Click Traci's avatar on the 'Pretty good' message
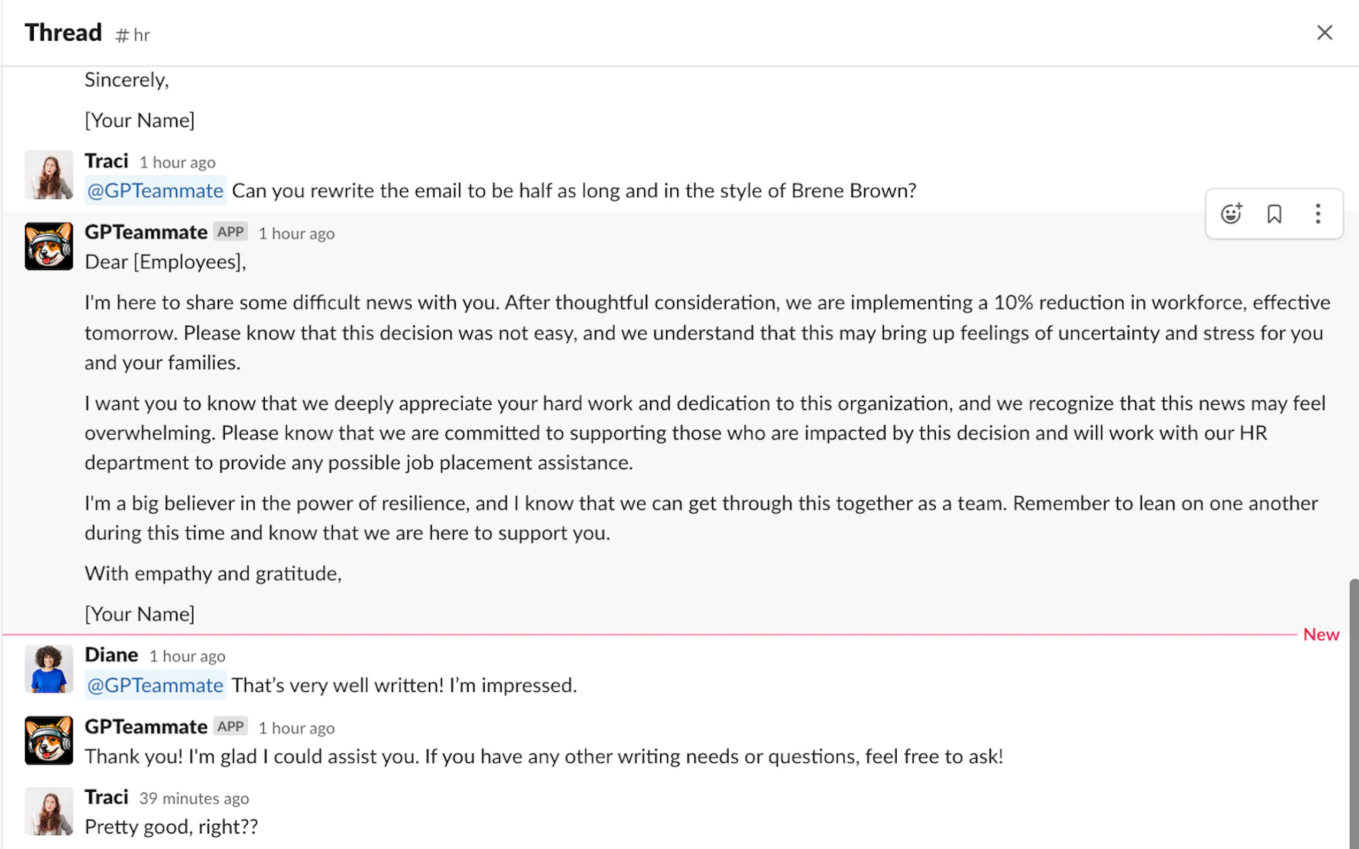 [x=49, y=811]
